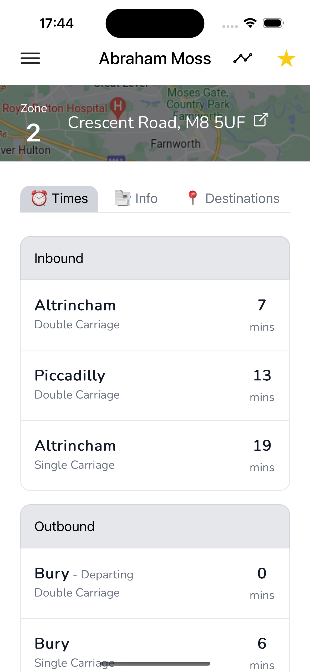Open the route graph icon
The height and width of the screenshot is (672, 310).
[242, 58]
